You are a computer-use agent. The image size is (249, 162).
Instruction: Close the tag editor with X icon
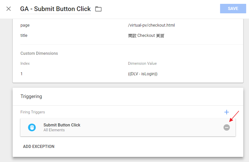pos(9,9)
